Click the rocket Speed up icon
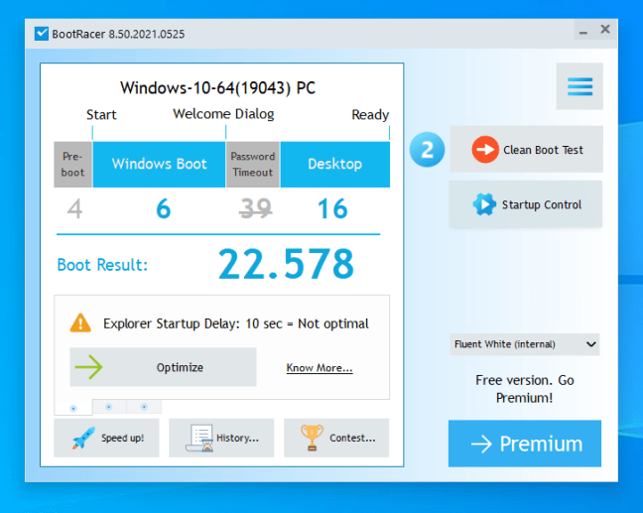Screen dimensions: 643x513 click(83, 438)
